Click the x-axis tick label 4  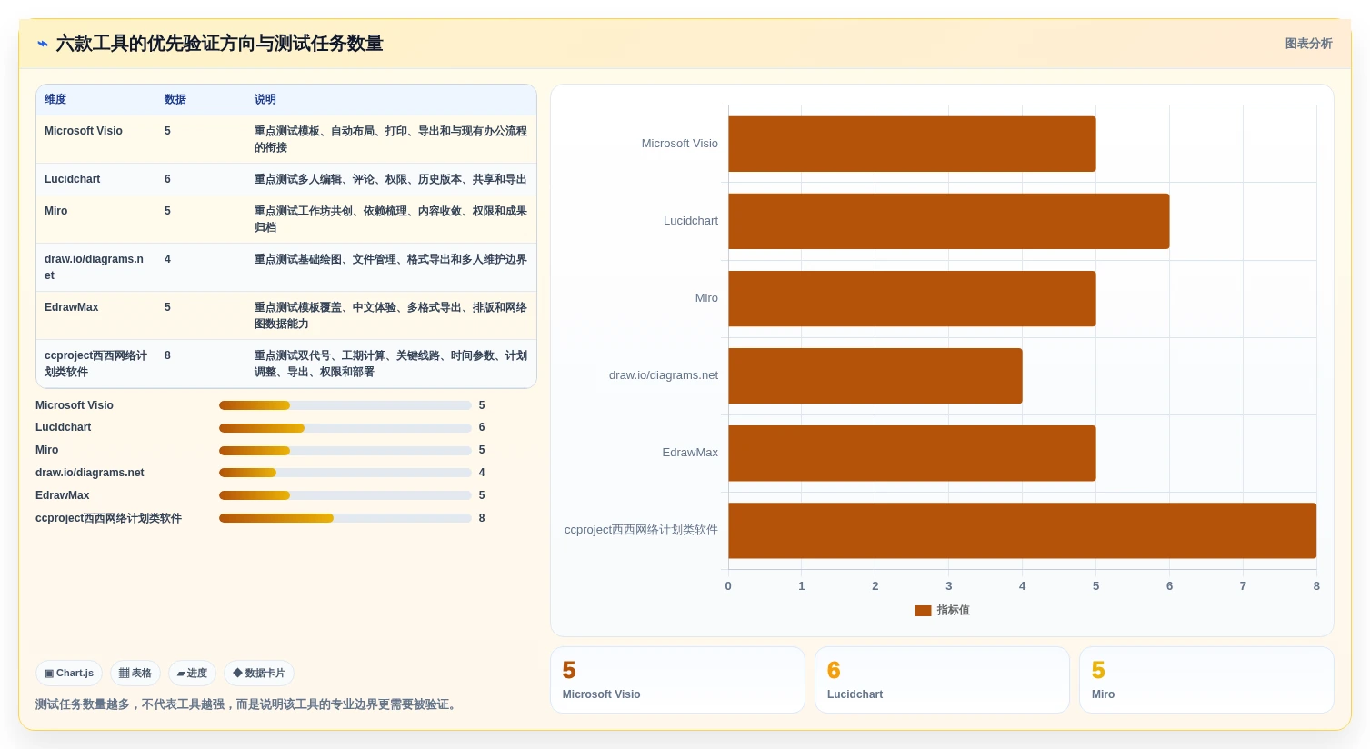tap(1022, 586)
